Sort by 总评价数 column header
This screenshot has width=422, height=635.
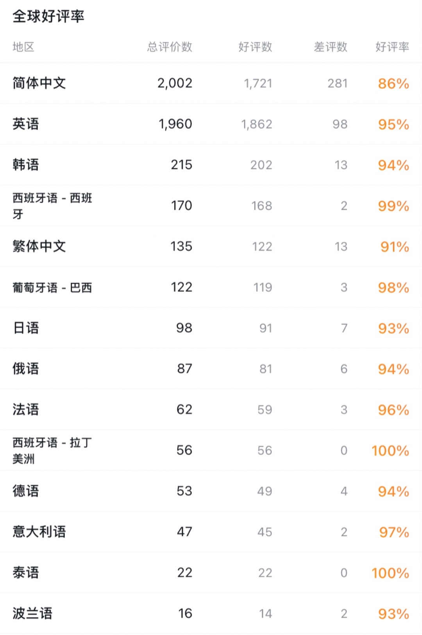[170, 47]
